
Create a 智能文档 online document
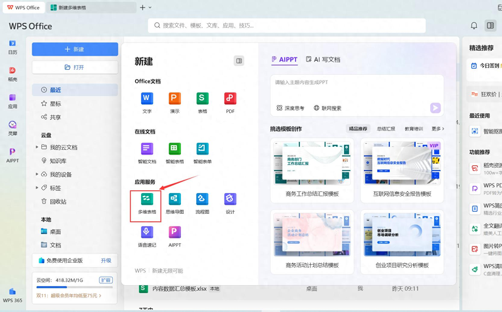(147, 153)
